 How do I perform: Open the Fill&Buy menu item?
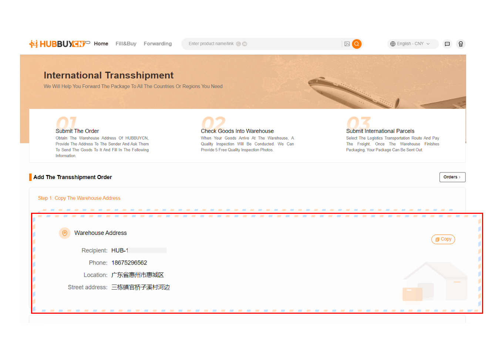click(x=126, y=44)
